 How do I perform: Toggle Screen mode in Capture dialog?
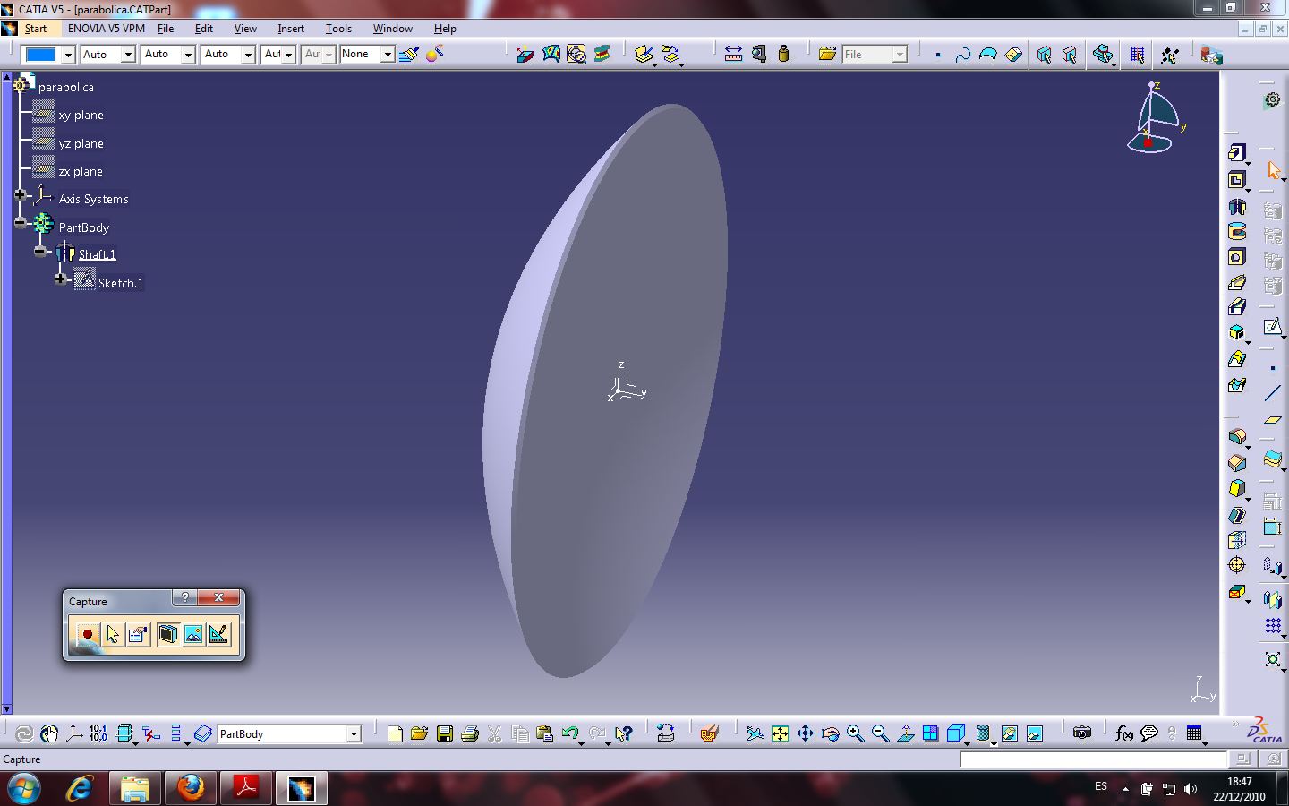[167, 634]
